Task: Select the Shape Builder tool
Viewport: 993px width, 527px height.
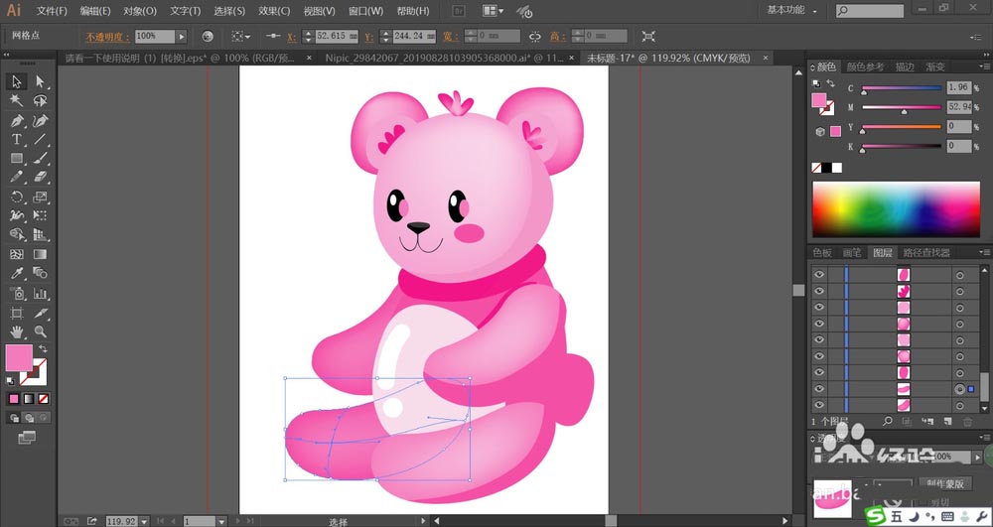Action: click(x=17, y=234)
